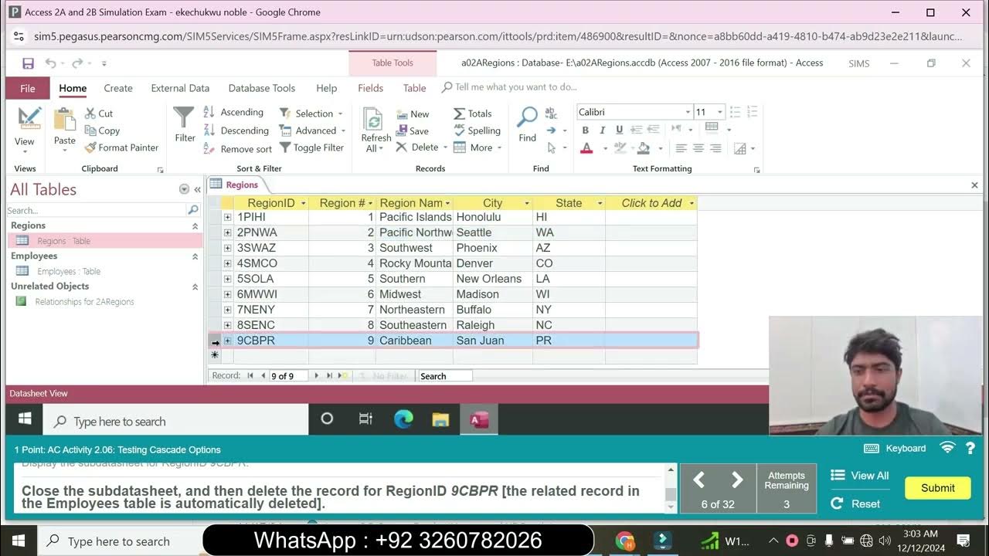The height and width of the screenshot is (556, 989).
Task: Click the Replace icon in Find group
Action: (x=551, y=113)
